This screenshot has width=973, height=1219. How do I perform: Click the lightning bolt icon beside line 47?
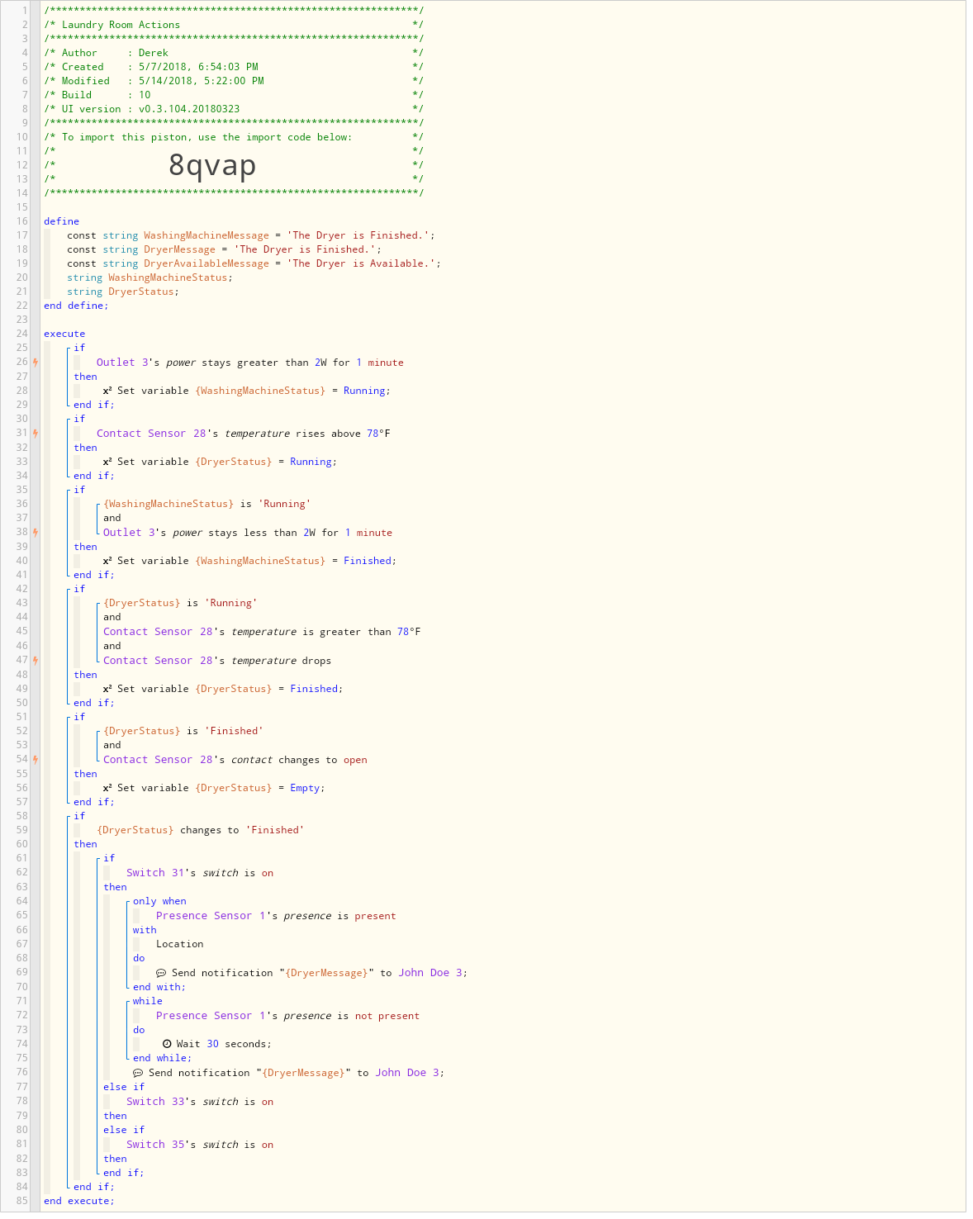click(x=36, y=660)
